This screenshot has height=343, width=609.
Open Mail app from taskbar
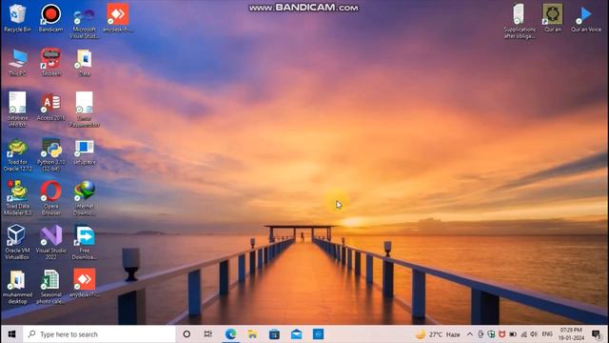pos(296,334)
